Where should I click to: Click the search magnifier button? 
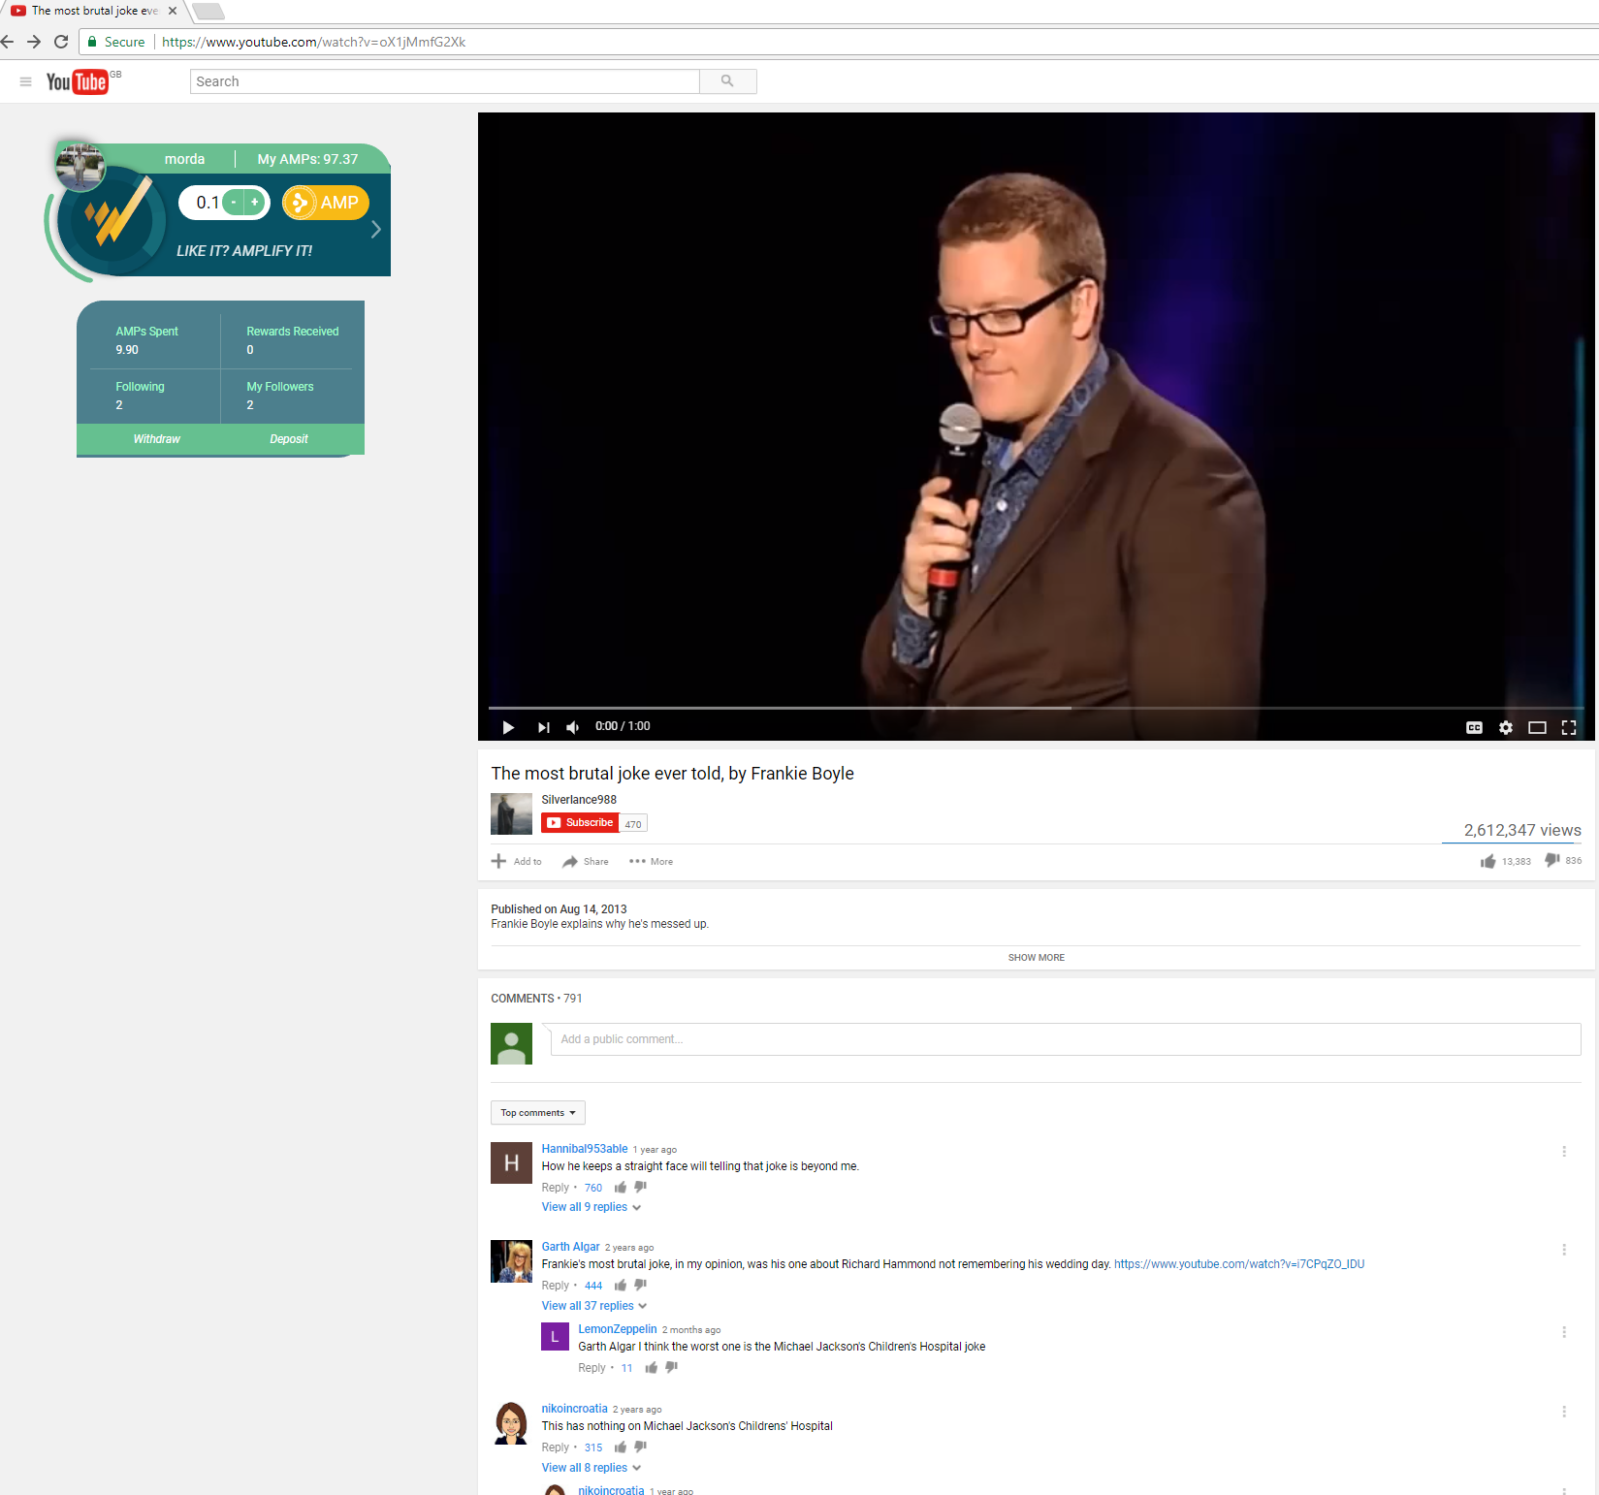point(727,81)
